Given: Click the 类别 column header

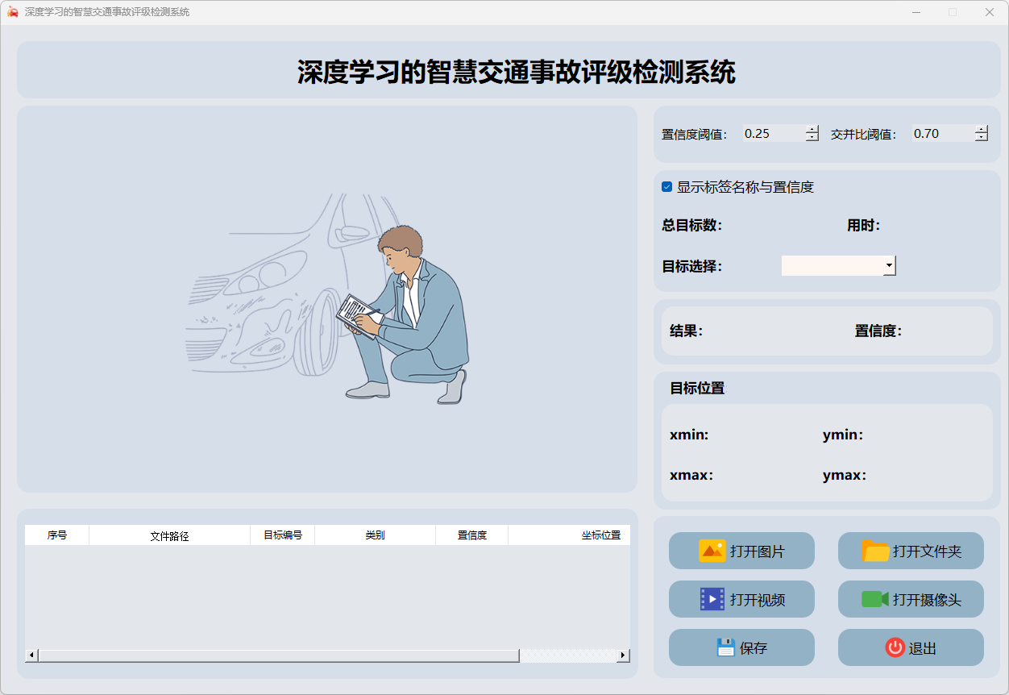Looking at the screenshot, I should point(375,535).
